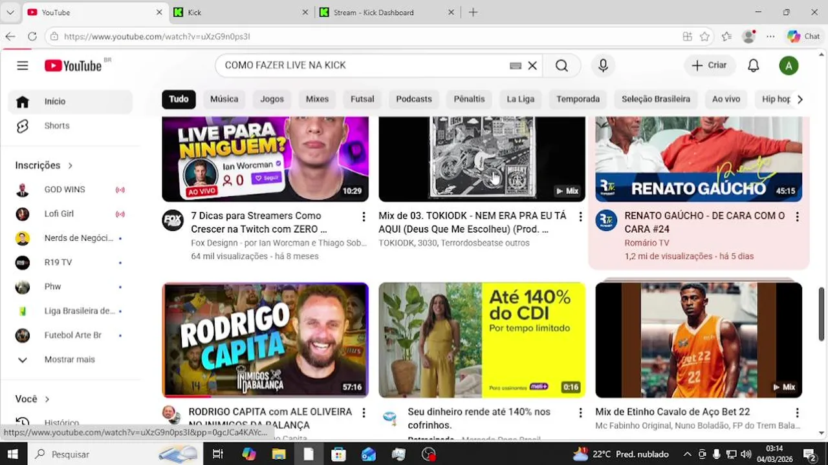Play the Live Para Ninguém thumbnail
The width and height of the screenshot is (828, 465).
tap(265, 159)
